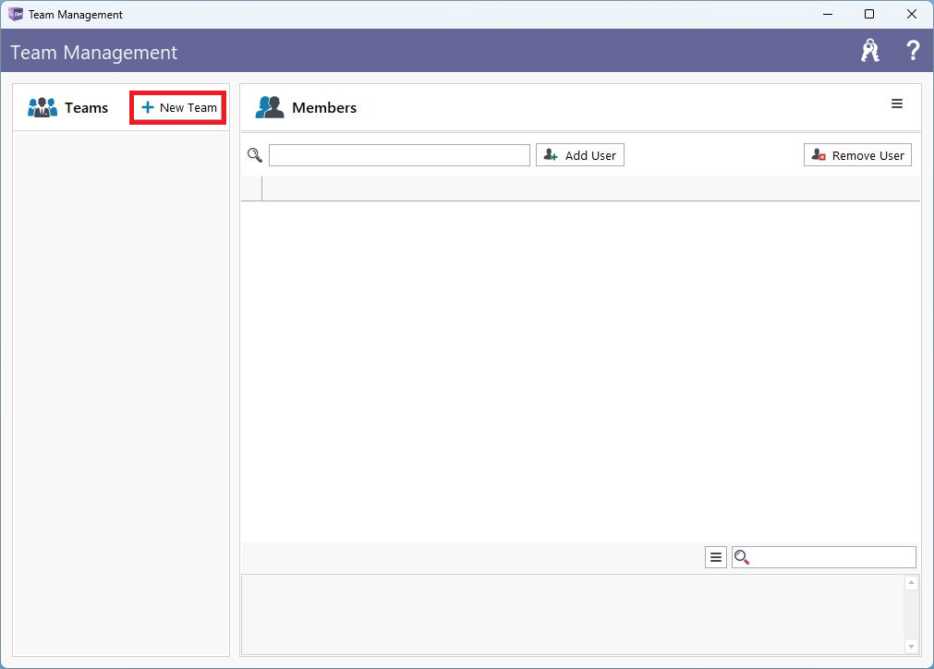Open the license keys icon in header

pyautogui.click(x=870, y=51)
